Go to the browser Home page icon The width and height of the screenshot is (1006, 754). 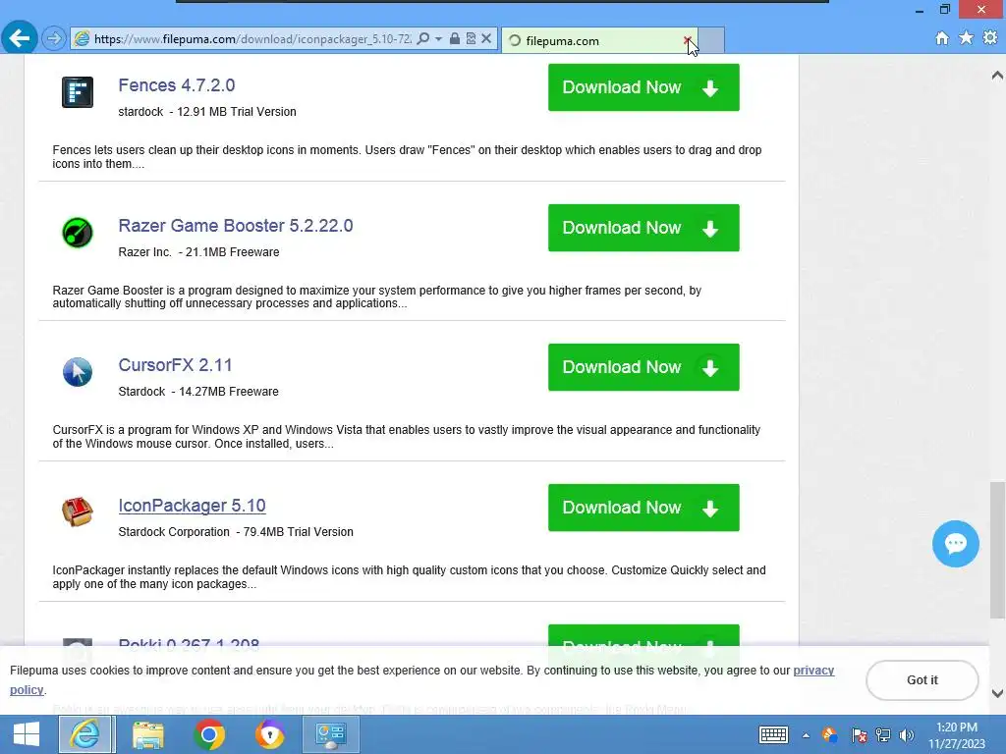[942, 38]
